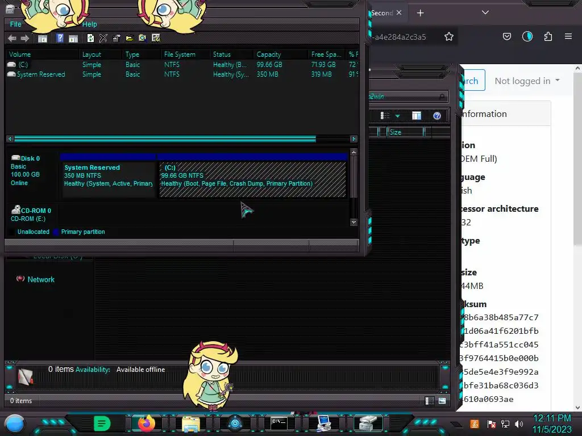Open File Explorer from the taskbar
Screen dimensions: 582x436
pyautogui.click(x=191, y=424)
